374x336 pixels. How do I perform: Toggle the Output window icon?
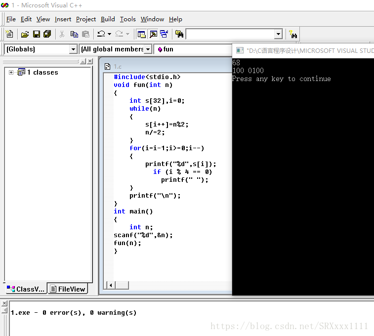153,34
